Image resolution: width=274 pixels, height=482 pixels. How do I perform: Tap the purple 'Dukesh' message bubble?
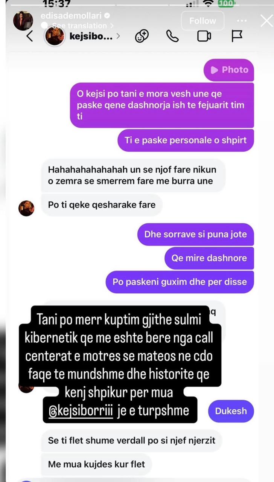tap(231, 411)
